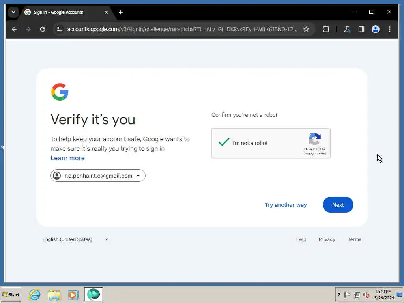Launch Internet Explorer from the taskbar

pyautogui.click(x=35, y=294)
